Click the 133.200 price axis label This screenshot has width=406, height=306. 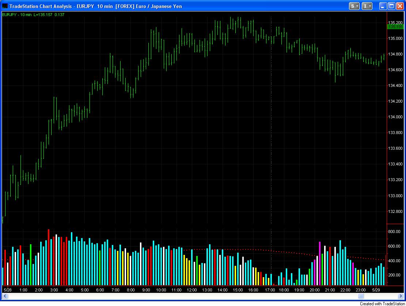395,180
